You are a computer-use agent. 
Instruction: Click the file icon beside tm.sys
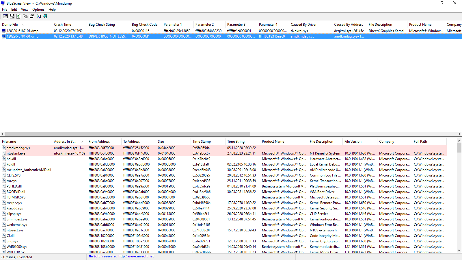pyautogui.click(x=4, y=181)
